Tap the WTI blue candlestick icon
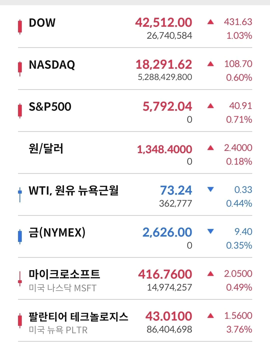270x343 pixels. (20, 195)
